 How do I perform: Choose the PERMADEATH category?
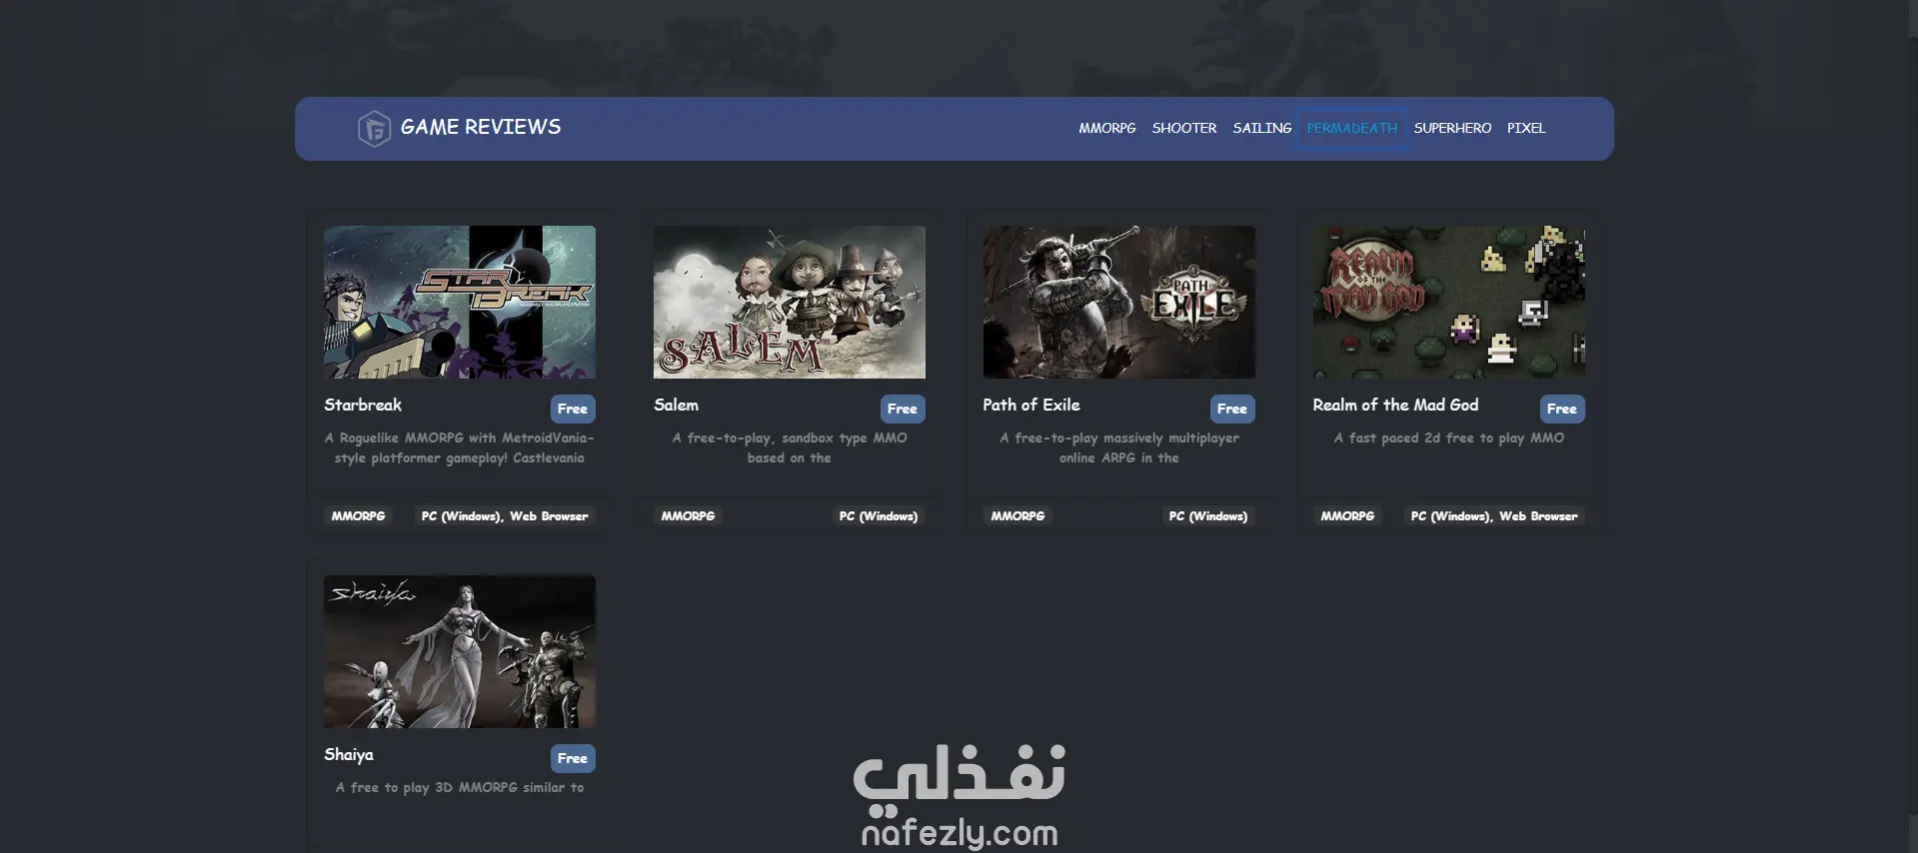point(1352,128)
